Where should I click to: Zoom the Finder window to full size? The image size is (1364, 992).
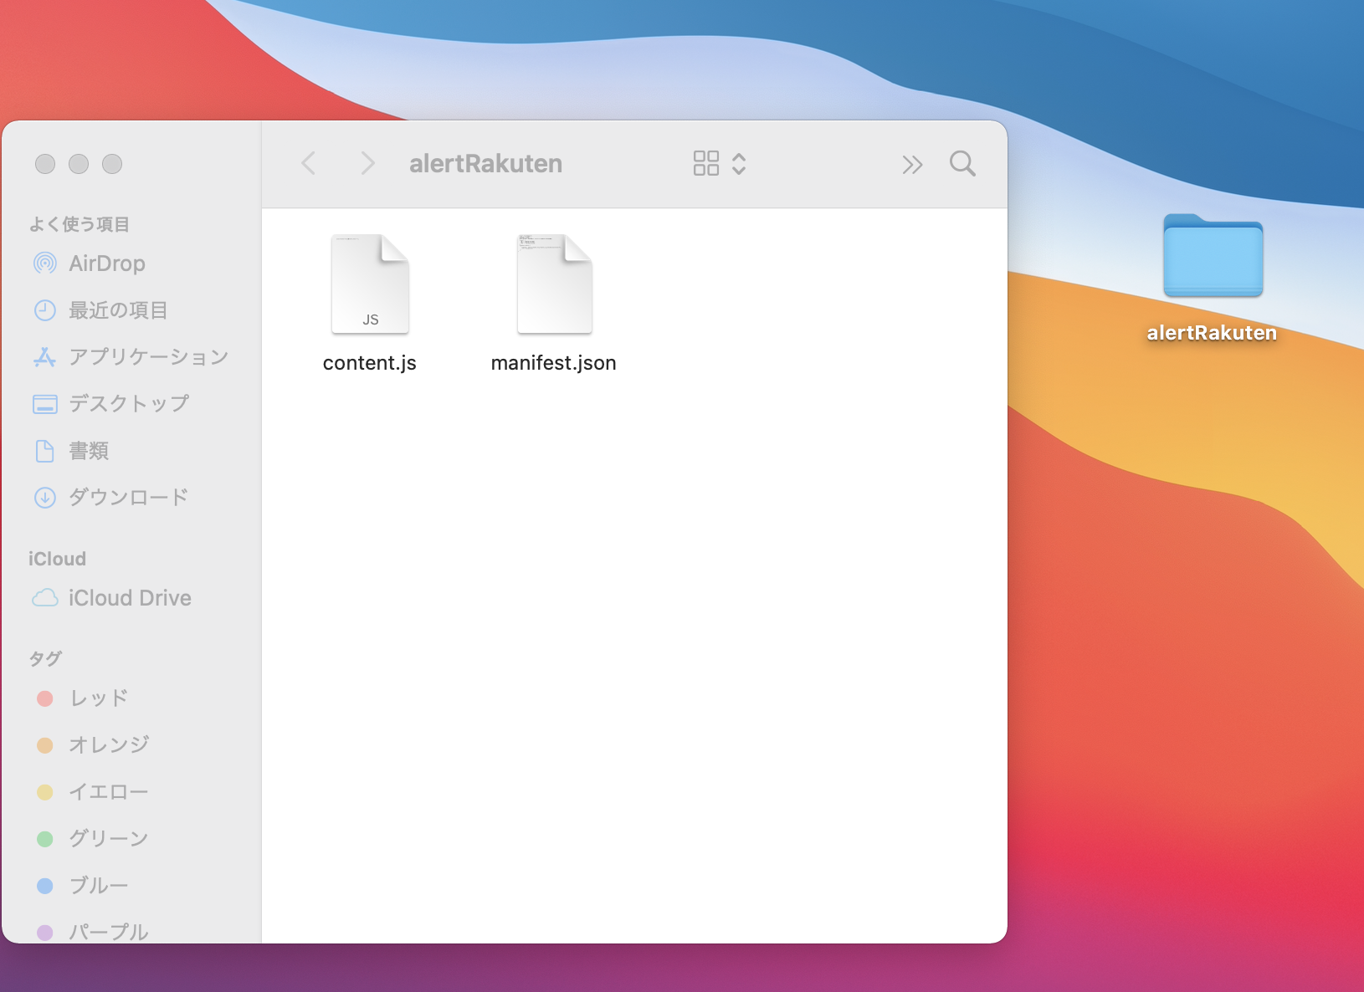coord(112,164)
